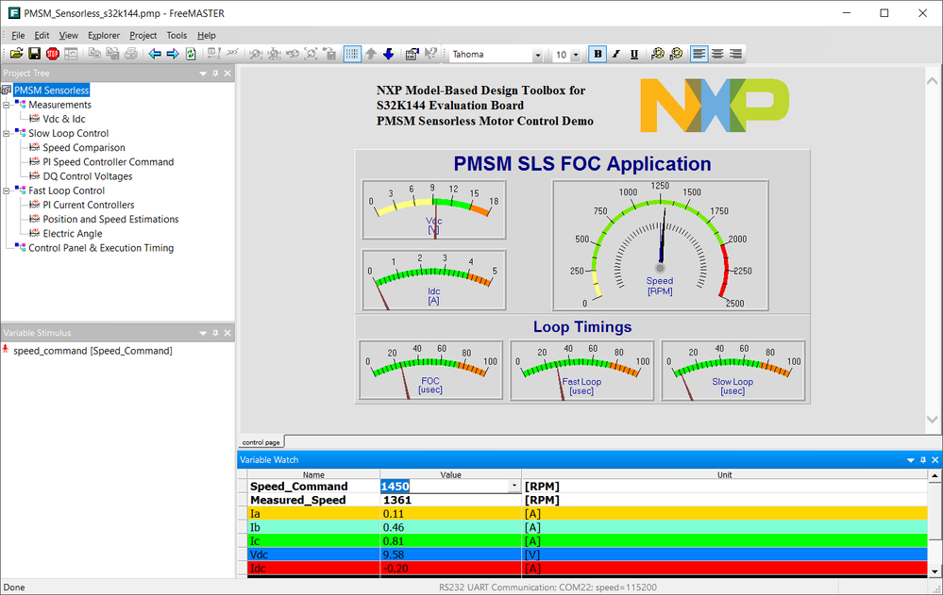
Task: Click the Name column header
Action: click(x=313, y=475)
